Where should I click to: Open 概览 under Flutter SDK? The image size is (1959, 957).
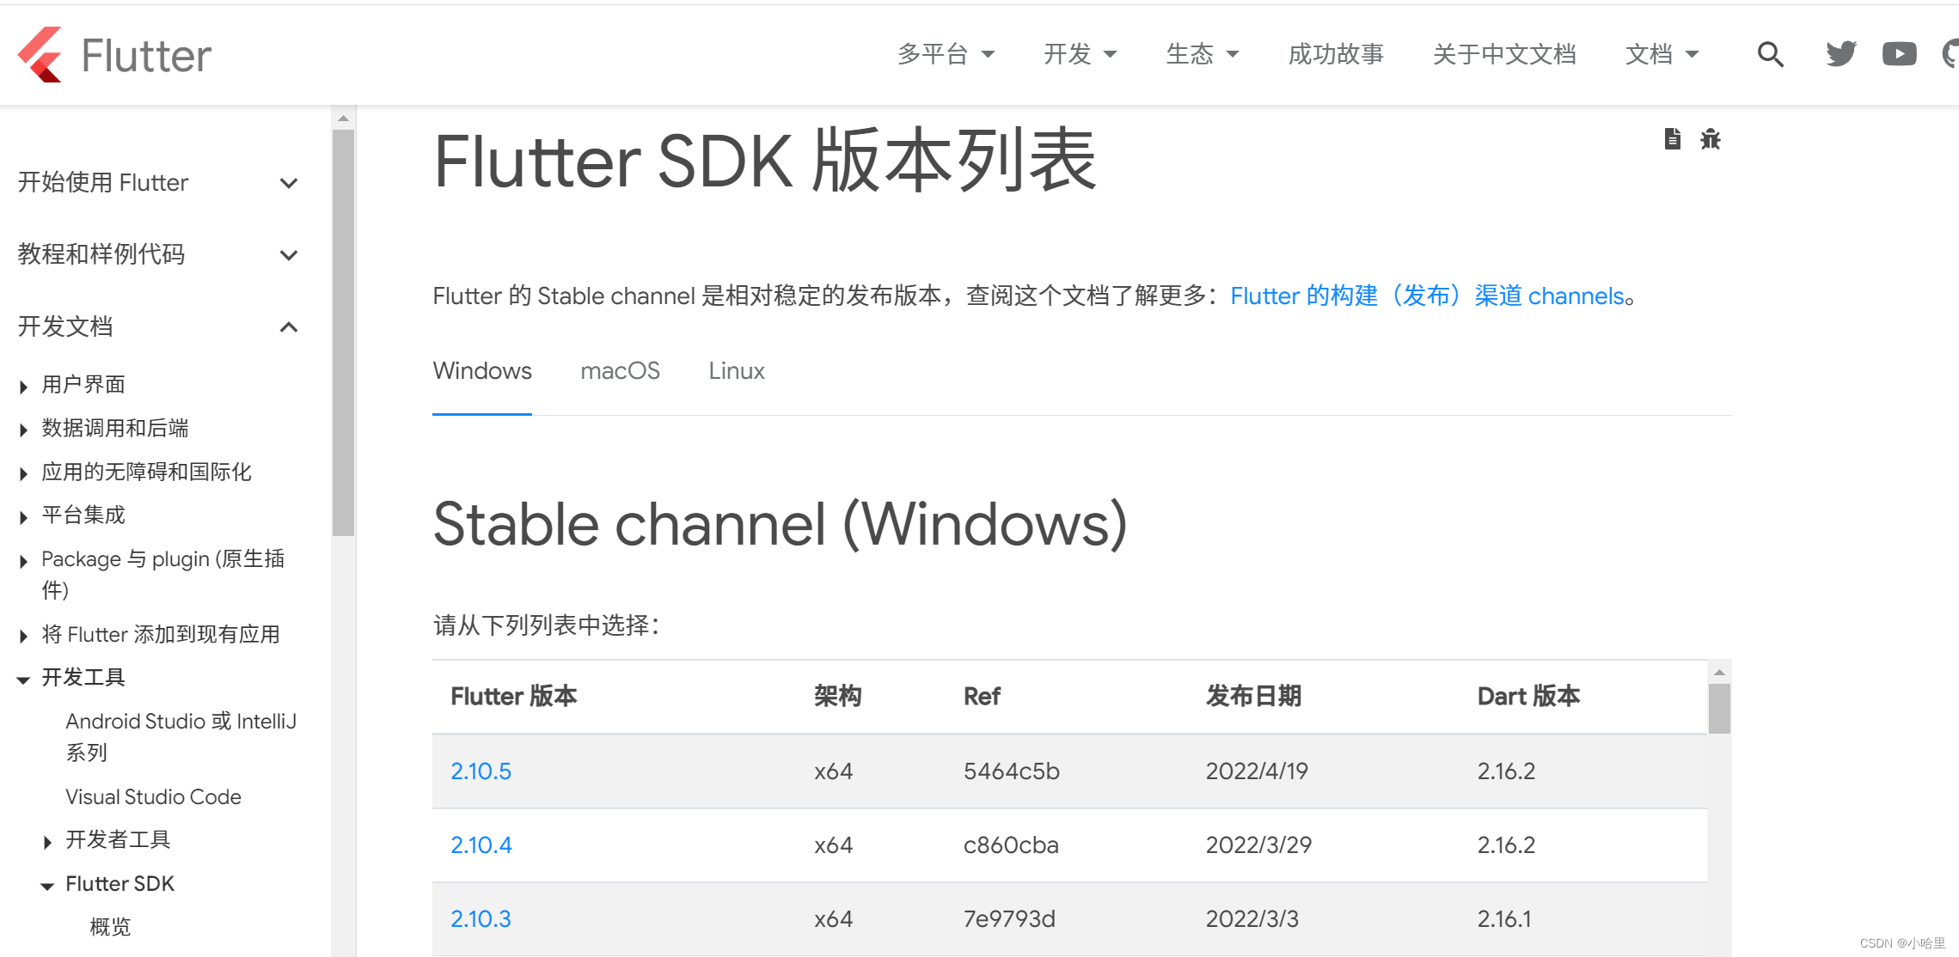click(x=110, y=927)
